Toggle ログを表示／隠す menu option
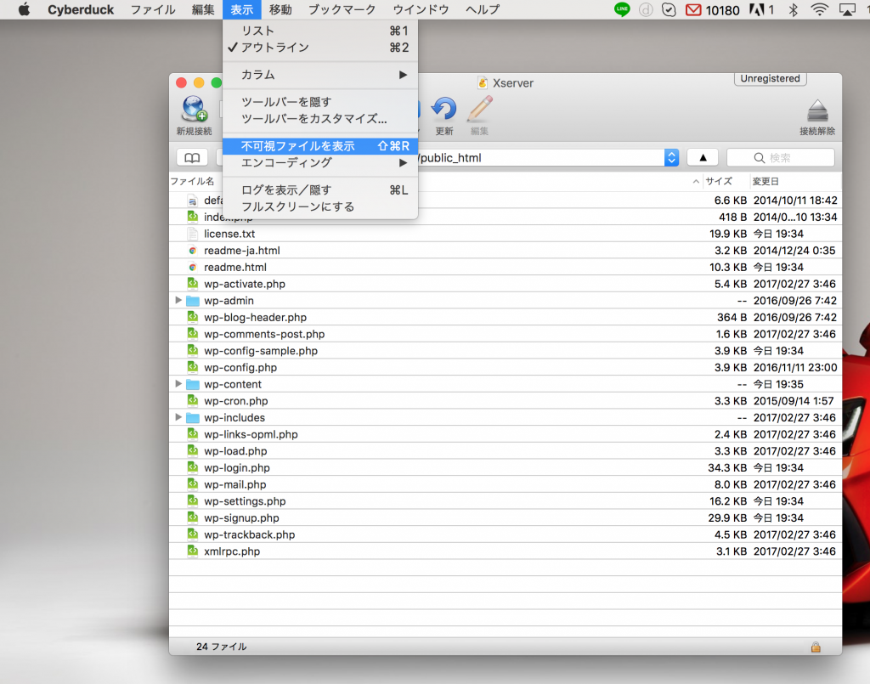The width and height of the screenshot is (870, 684). point(285,190)
